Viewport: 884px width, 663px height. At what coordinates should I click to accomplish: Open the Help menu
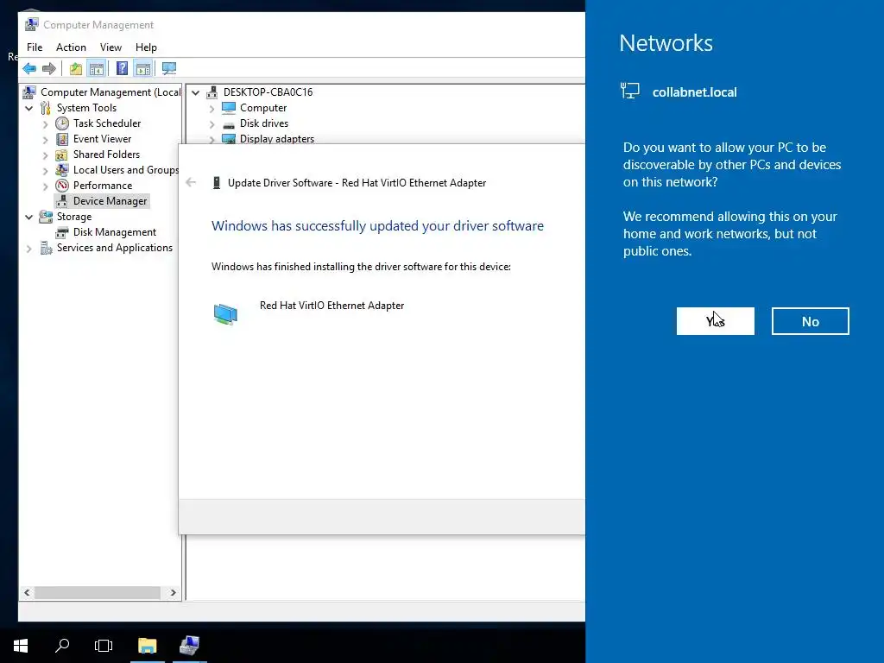(146, 47)
